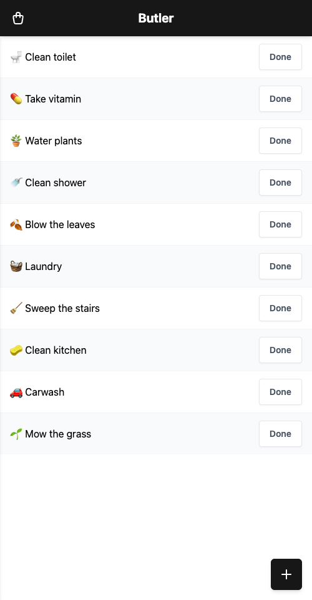312x600 pixels.
Task: Mark Clean toilet as Done
Action: click(280, 57)
